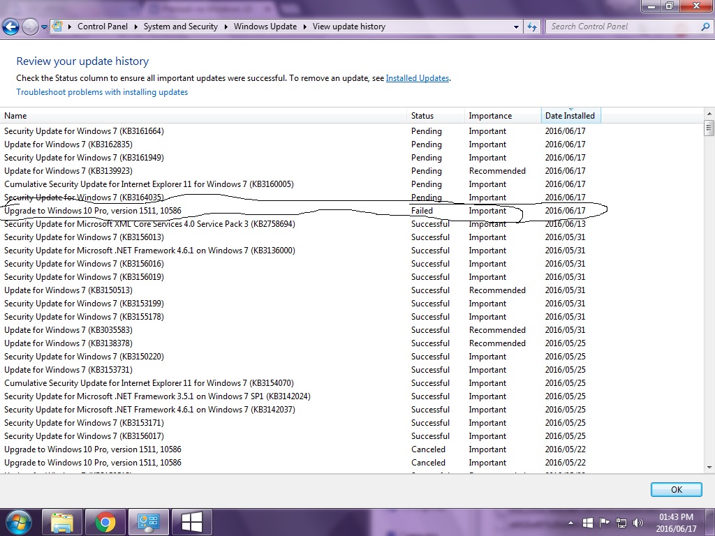This screenshot has height=536, width=715.
Task: Click the Control Panel taskbar button
Action: (148, 523)
